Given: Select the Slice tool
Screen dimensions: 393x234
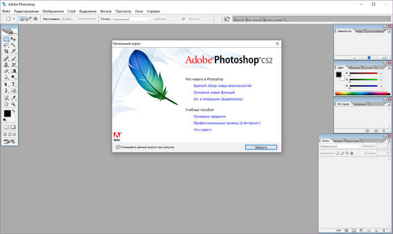Looking at the screenshot, I should point(13,51).
